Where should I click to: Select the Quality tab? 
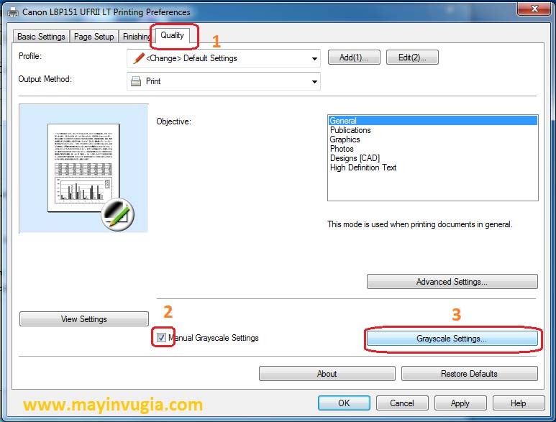[x=173, y=35]
